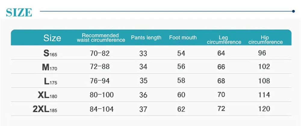Click the pants length value 35

(x=144, y=81)
